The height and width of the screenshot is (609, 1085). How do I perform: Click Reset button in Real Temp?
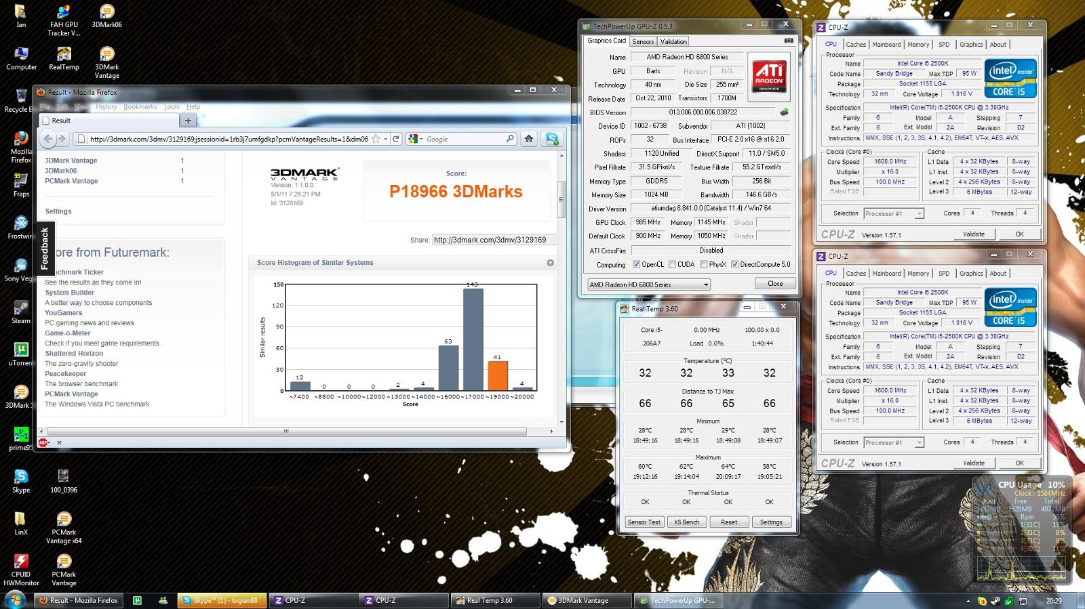[729, 522]
